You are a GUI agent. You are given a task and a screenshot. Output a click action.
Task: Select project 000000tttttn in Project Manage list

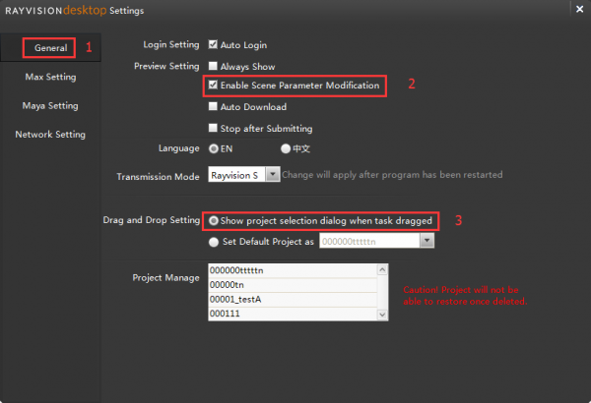[x=293, y=270]
